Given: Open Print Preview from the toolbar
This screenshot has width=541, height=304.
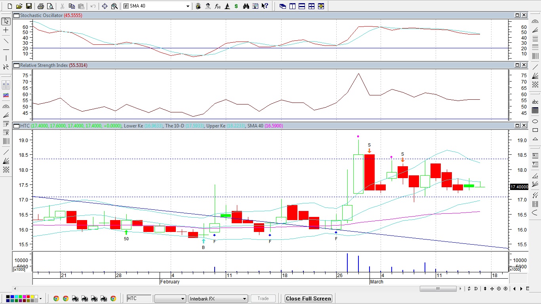Looking at the screenshot, I should 50,6.
